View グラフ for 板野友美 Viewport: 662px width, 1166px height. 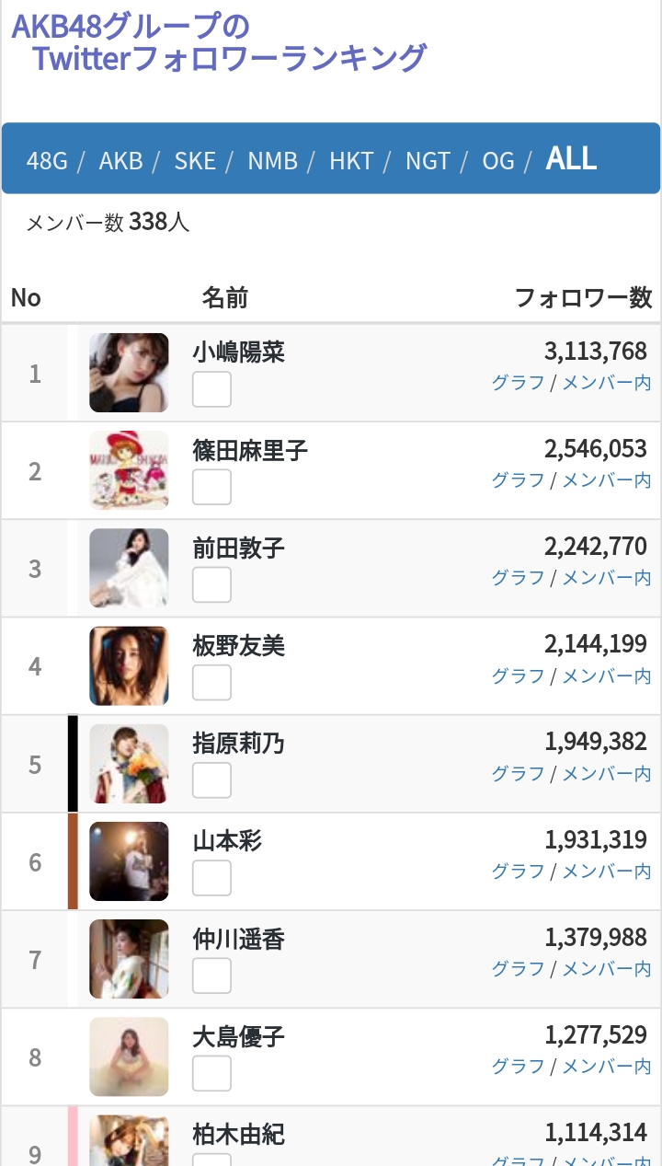point(519,676)
